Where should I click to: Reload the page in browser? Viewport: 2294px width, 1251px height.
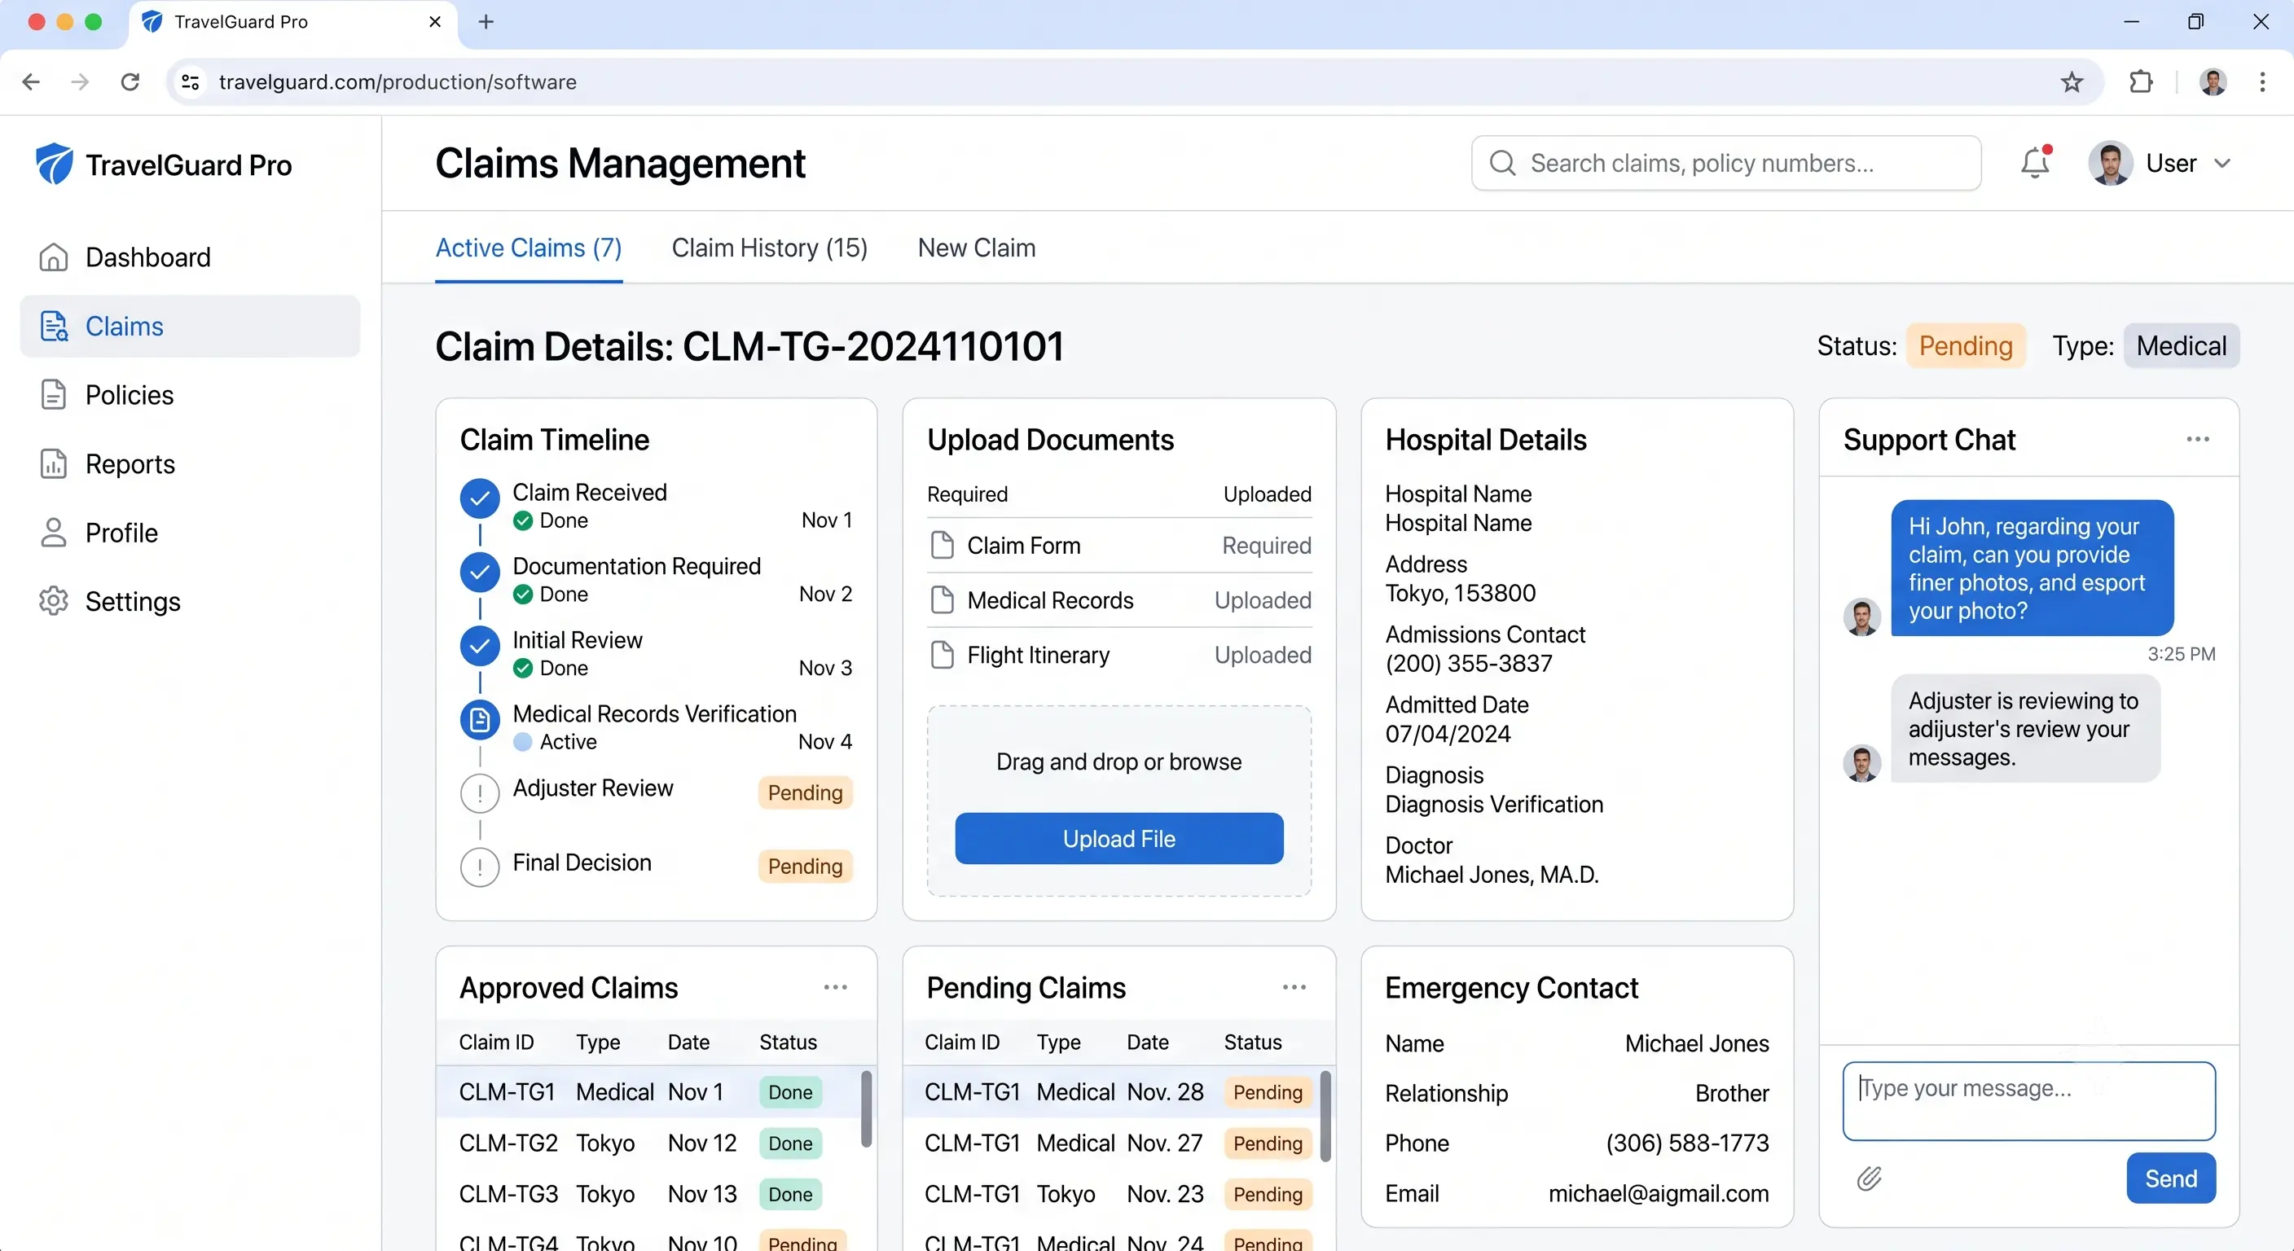[130, 82]
